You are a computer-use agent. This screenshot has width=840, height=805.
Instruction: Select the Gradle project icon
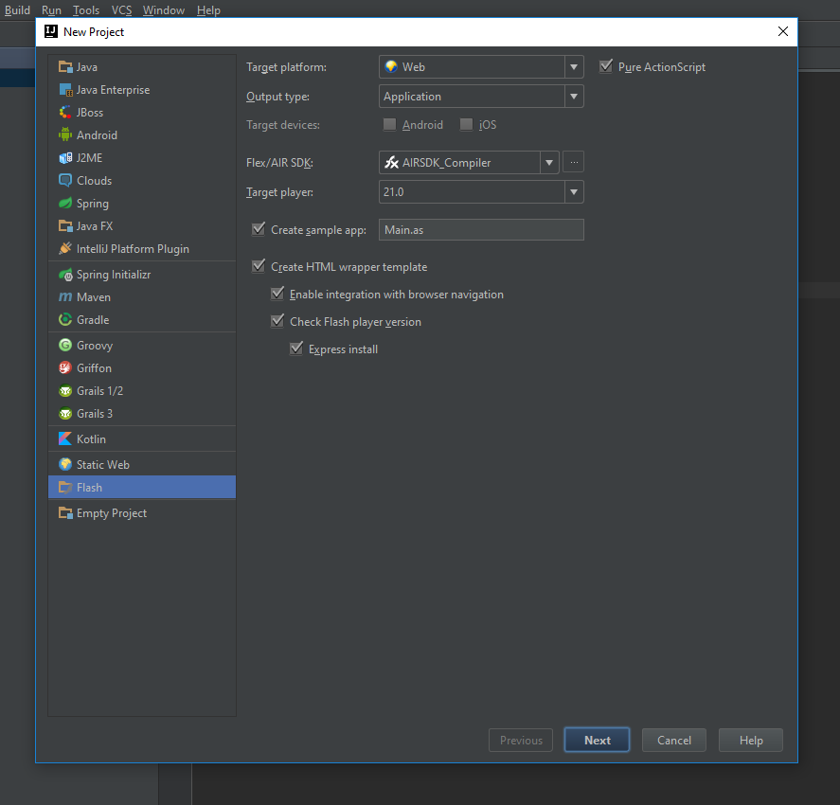point(65,320)
